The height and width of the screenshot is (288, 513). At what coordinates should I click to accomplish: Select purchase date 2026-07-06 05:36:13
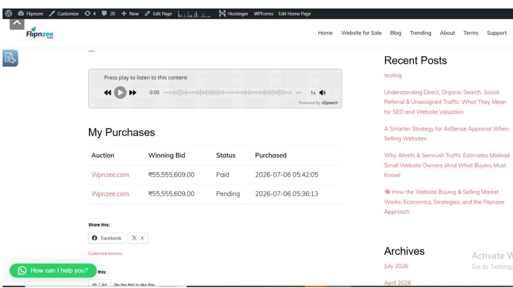(x=286, y=194)
